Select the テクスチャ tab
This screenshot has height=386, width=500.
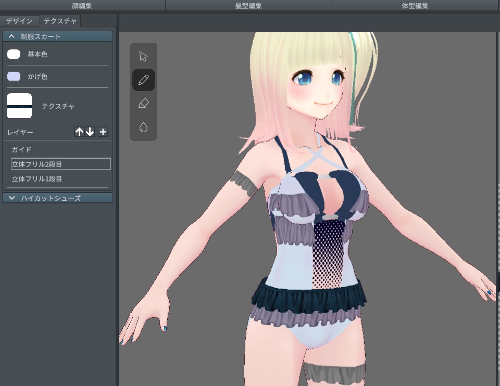click(60, 21)
